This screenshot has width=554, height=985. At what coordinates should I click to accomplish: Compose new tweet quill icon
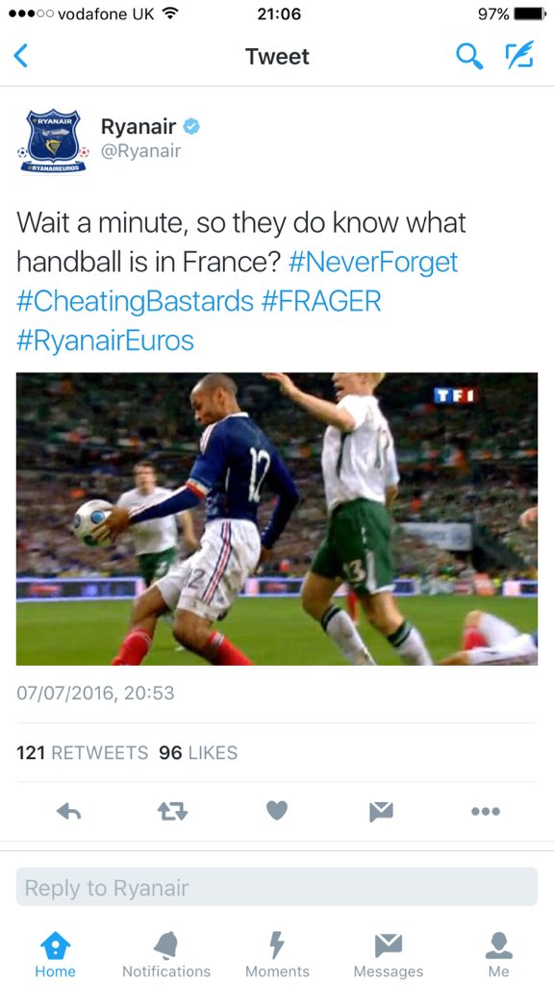(x=519, y=55)
